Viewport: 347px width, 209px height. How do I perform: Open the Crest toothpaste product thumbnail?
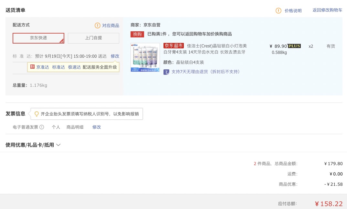[x=145, y=57]
